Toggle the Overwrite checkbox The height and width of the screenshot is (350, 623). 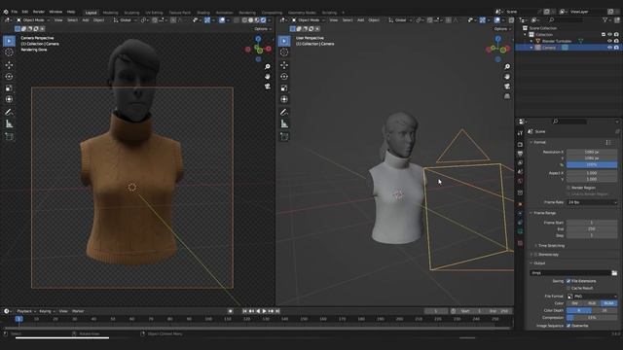point(568,326)
